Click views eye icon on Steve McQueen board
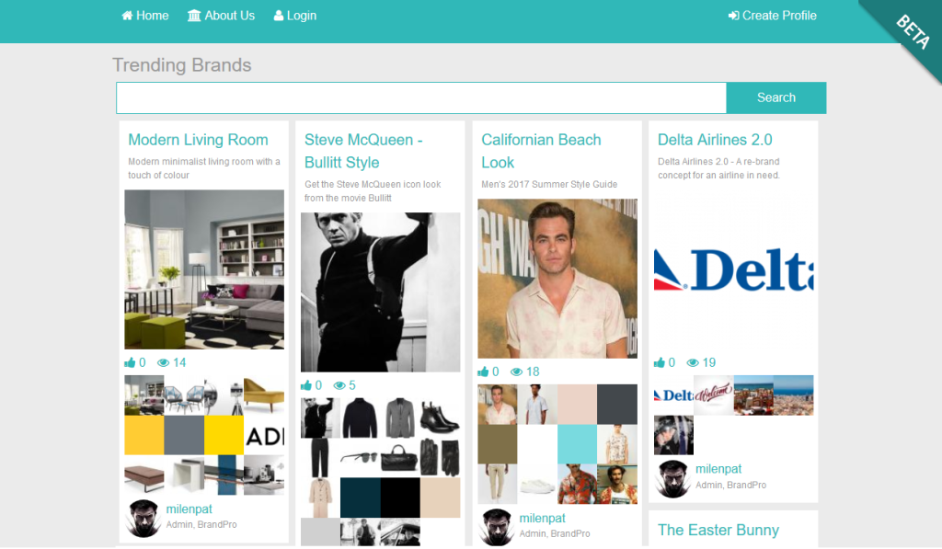942x549 pixels. [x=339, y=385]
